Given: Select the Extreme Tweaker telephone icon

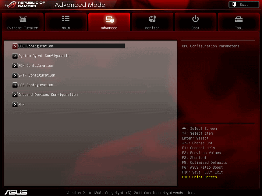Looking at the screenshot, I should click(x=23, y=19).
